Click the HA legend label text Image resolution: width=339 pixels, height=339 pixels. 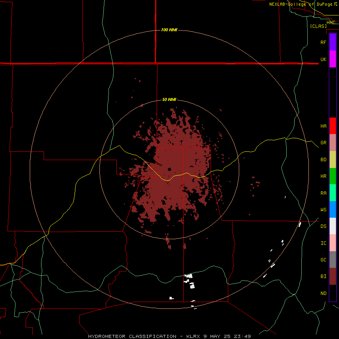(x=323, y=126)
